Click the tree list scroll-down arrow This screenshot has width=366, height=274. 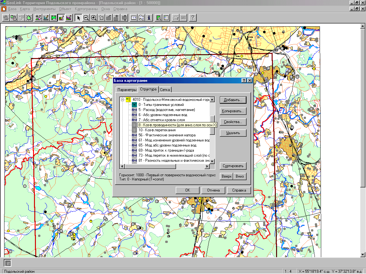coord(212,161)
